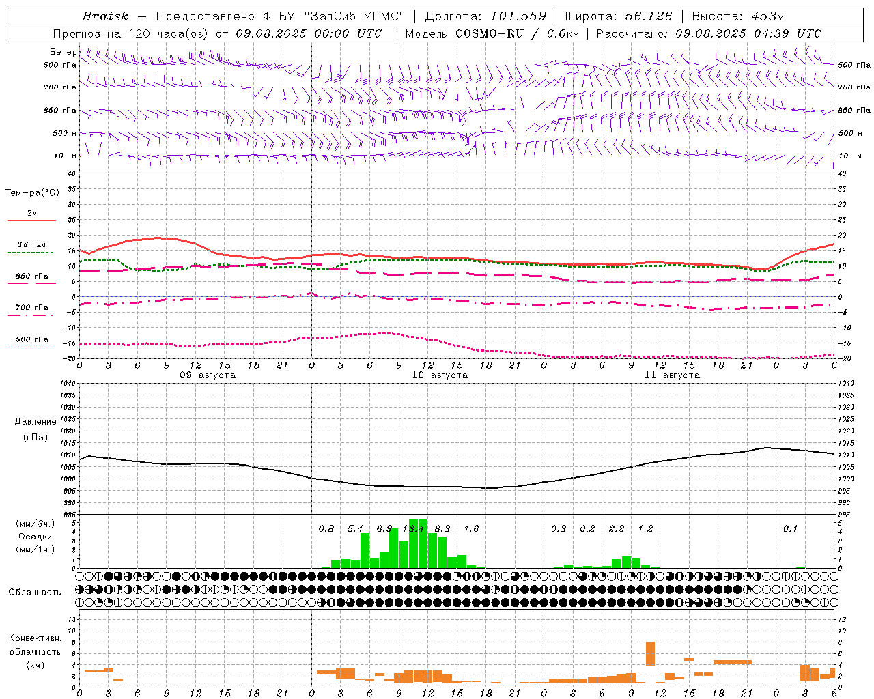Click the longitude value "Долгота: 101.559"

point(485,16)
